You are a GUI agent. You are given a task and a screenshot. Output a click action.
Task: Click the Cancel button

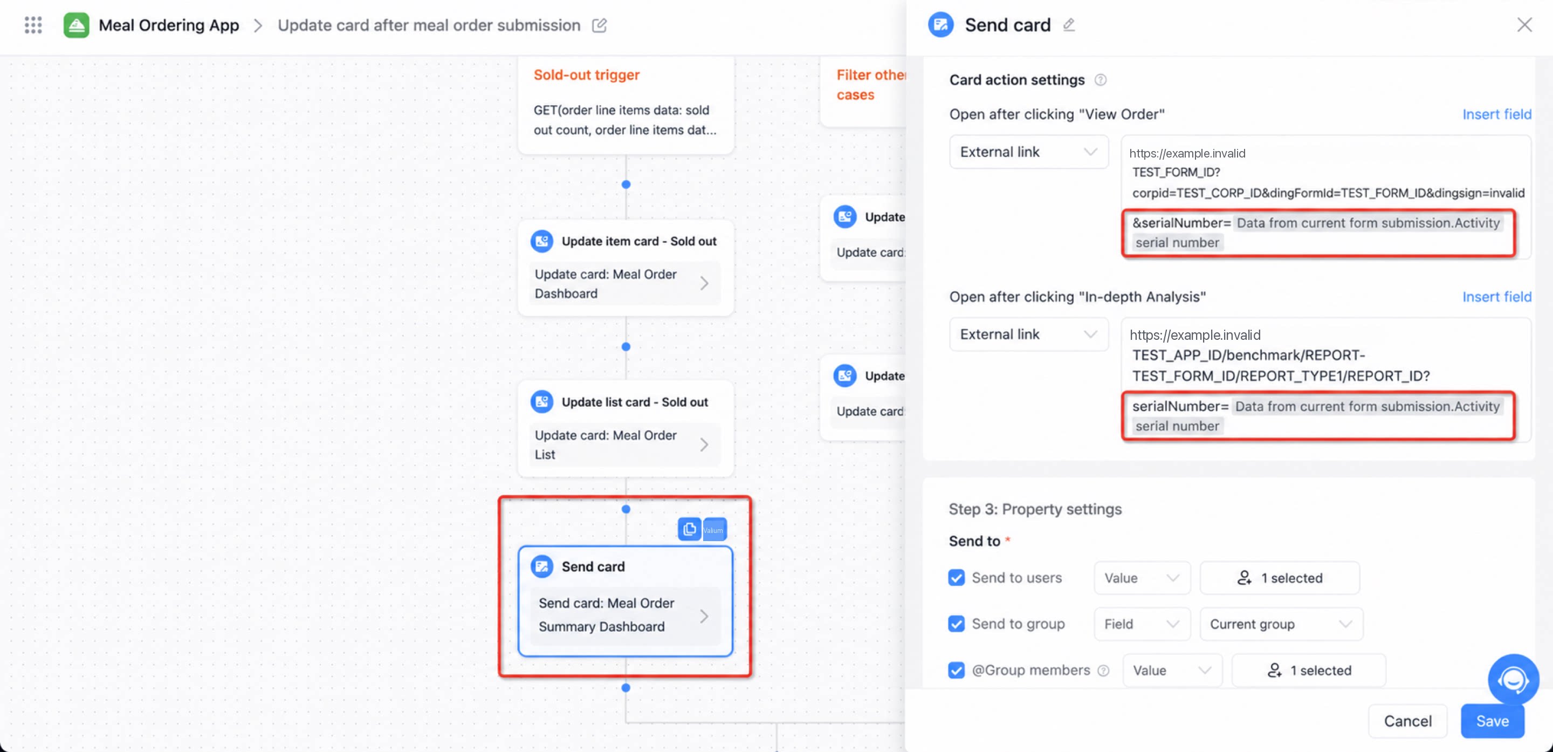tap(1407, 721)
